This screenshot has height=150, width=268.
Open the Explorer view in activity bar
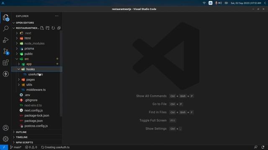click(5, 17)
